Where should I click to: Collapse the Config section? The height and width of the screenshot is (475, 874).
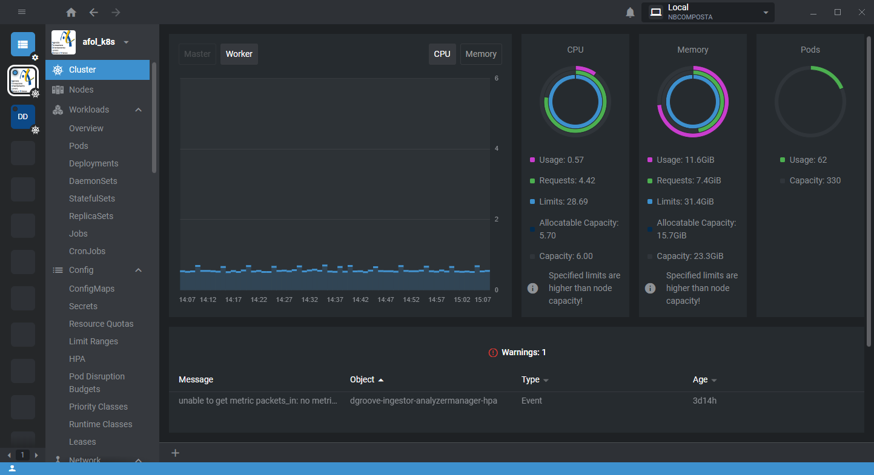click(138, 270)
